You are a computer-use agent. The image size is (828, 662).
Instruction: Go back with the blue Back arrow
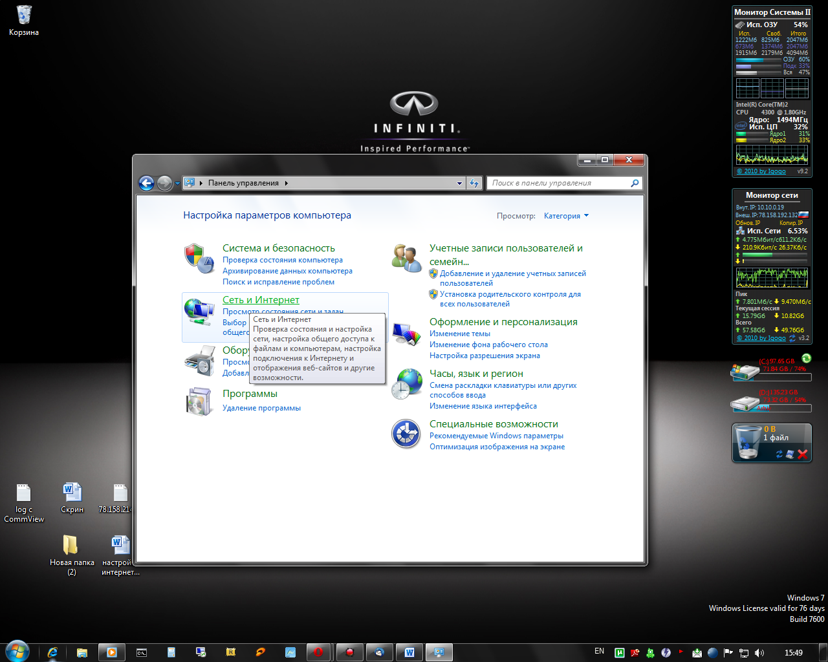[x=147, y=184]
